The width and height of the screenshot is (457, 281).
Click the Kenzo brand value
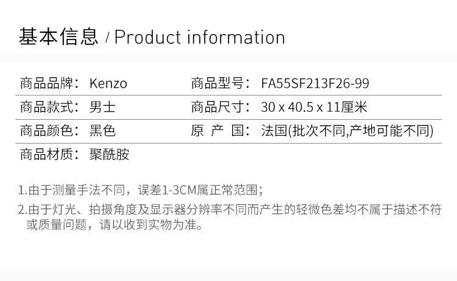pos(108,83)
